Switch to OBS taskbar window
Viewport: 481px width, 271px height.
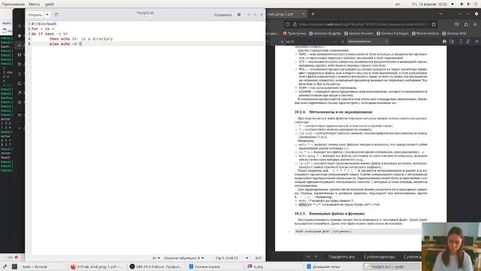click(156, 266)
